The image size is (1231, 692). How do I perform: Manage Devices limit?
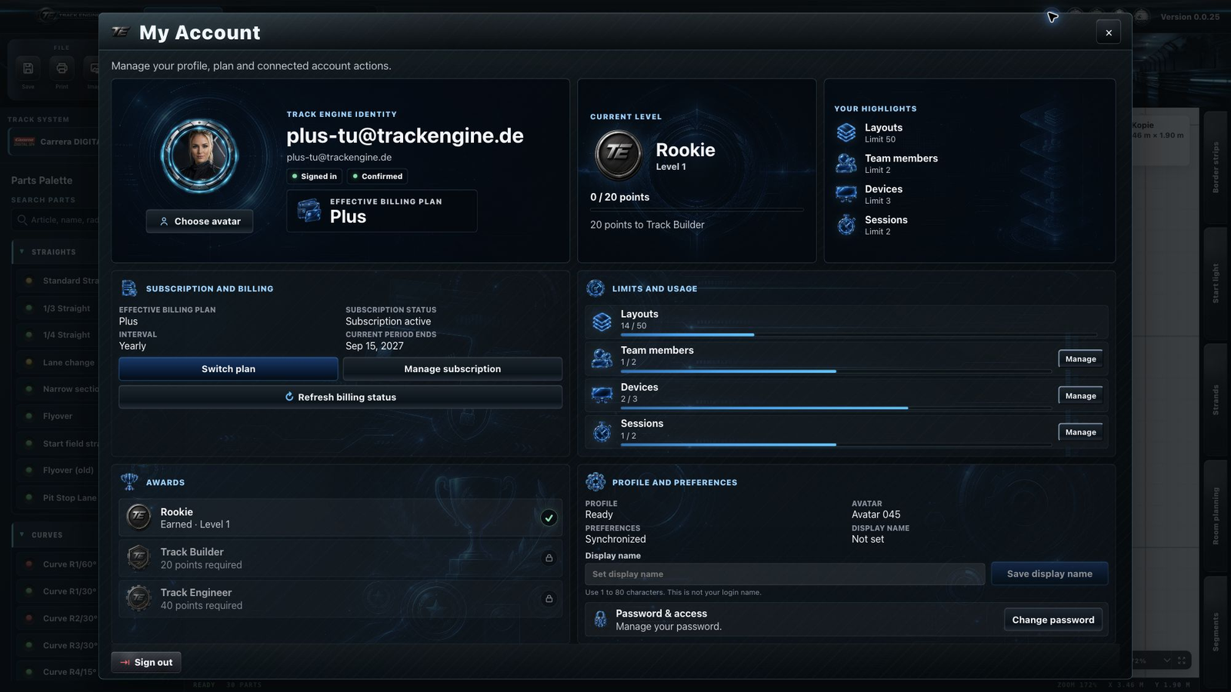click(1080, 396)
